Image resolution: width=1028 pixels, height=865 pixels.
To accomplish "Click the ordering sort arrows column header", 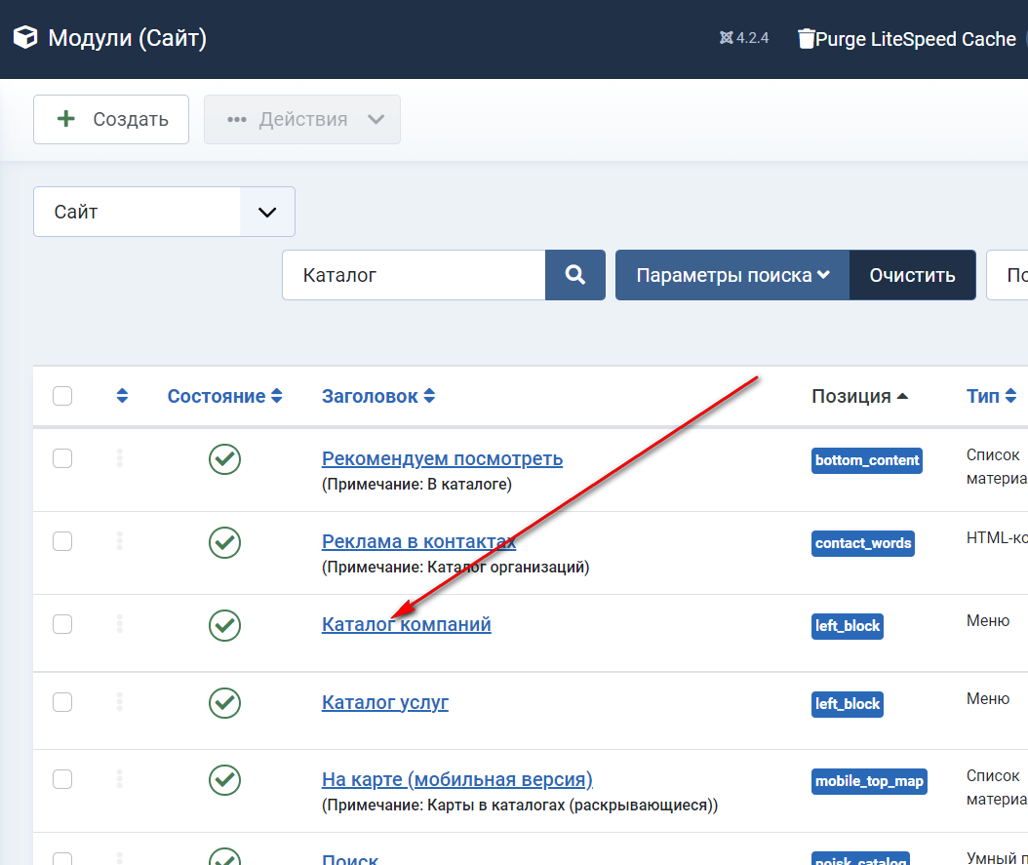I will (122, 396).
